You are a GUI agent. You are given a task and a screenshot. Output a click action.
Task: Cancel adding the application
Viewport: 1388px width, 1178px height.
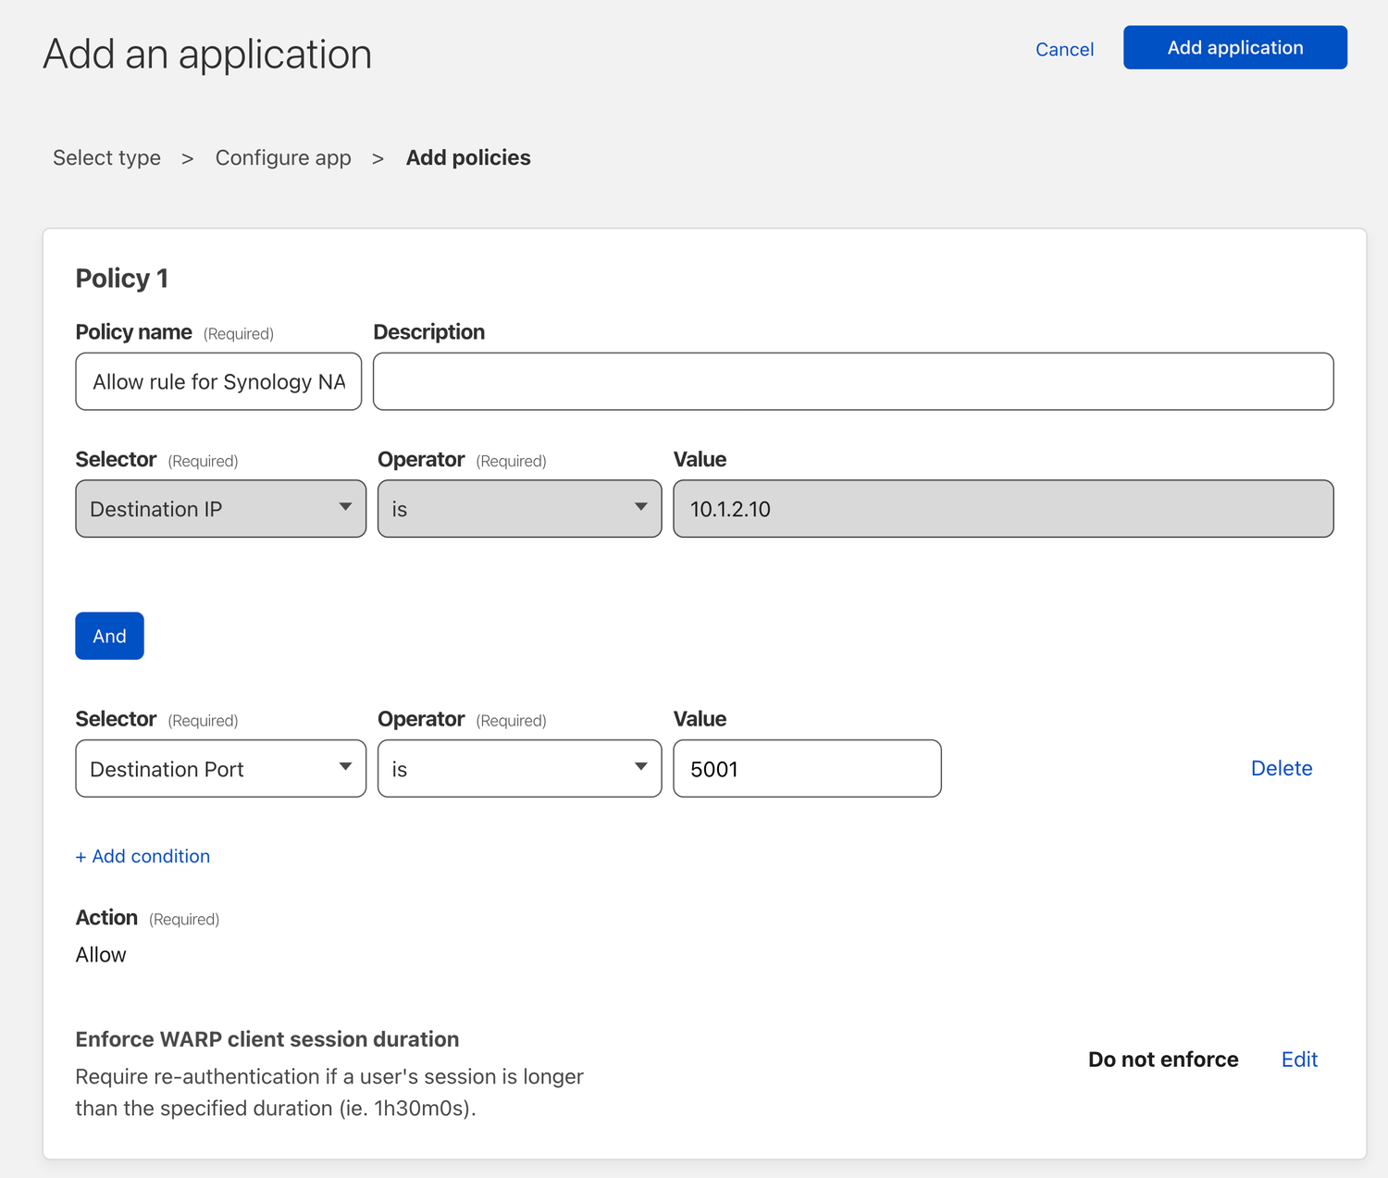click(x=1064, y=49)
